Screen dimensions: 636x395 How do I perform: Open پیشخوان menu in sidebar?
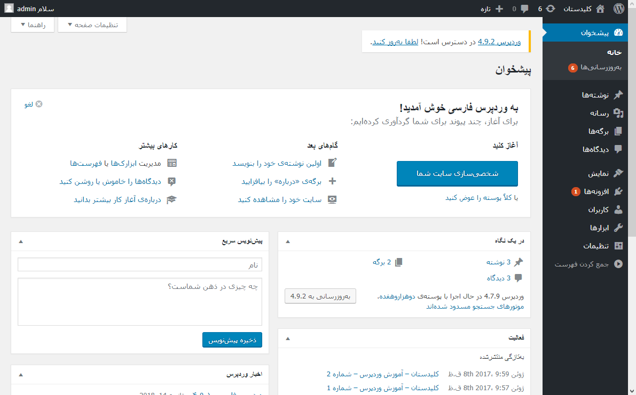pyautogui.click(x=585, y=33)
